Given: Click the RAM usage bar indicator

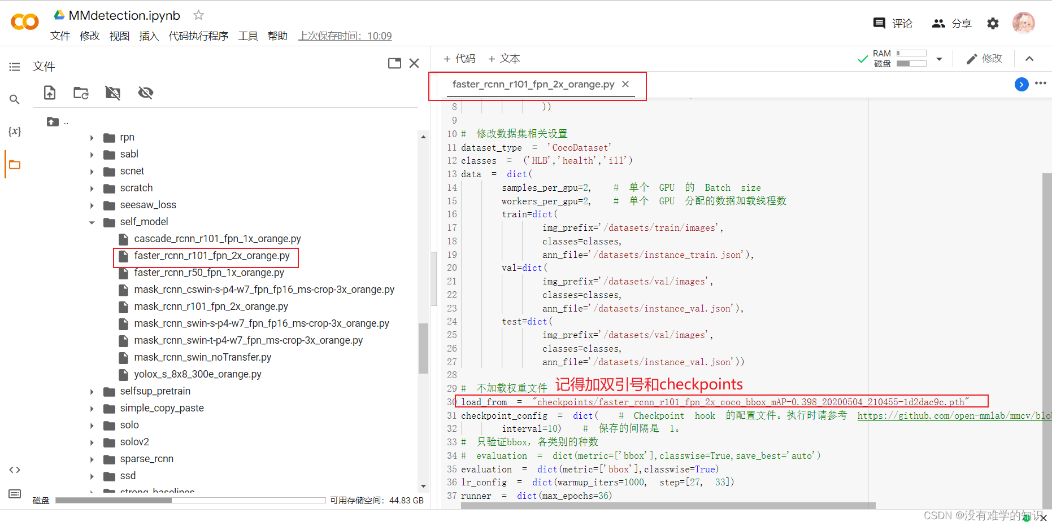Looking at the screenshot, I should click(911, 54).
